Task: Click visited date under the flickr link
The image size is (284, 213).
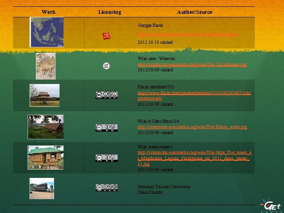Action: click(155, 104)
